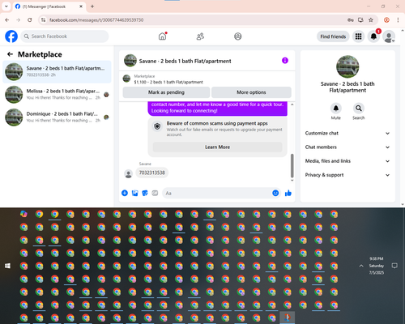Click Learn More in scam warning

click(217, 147)
